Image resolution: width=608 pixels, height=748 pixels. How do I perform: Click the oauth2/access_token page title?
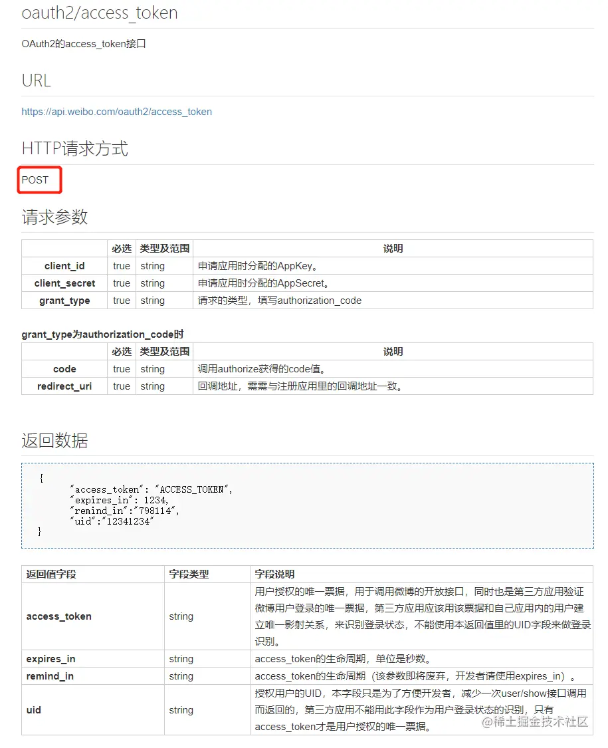(x=100, y=13)
